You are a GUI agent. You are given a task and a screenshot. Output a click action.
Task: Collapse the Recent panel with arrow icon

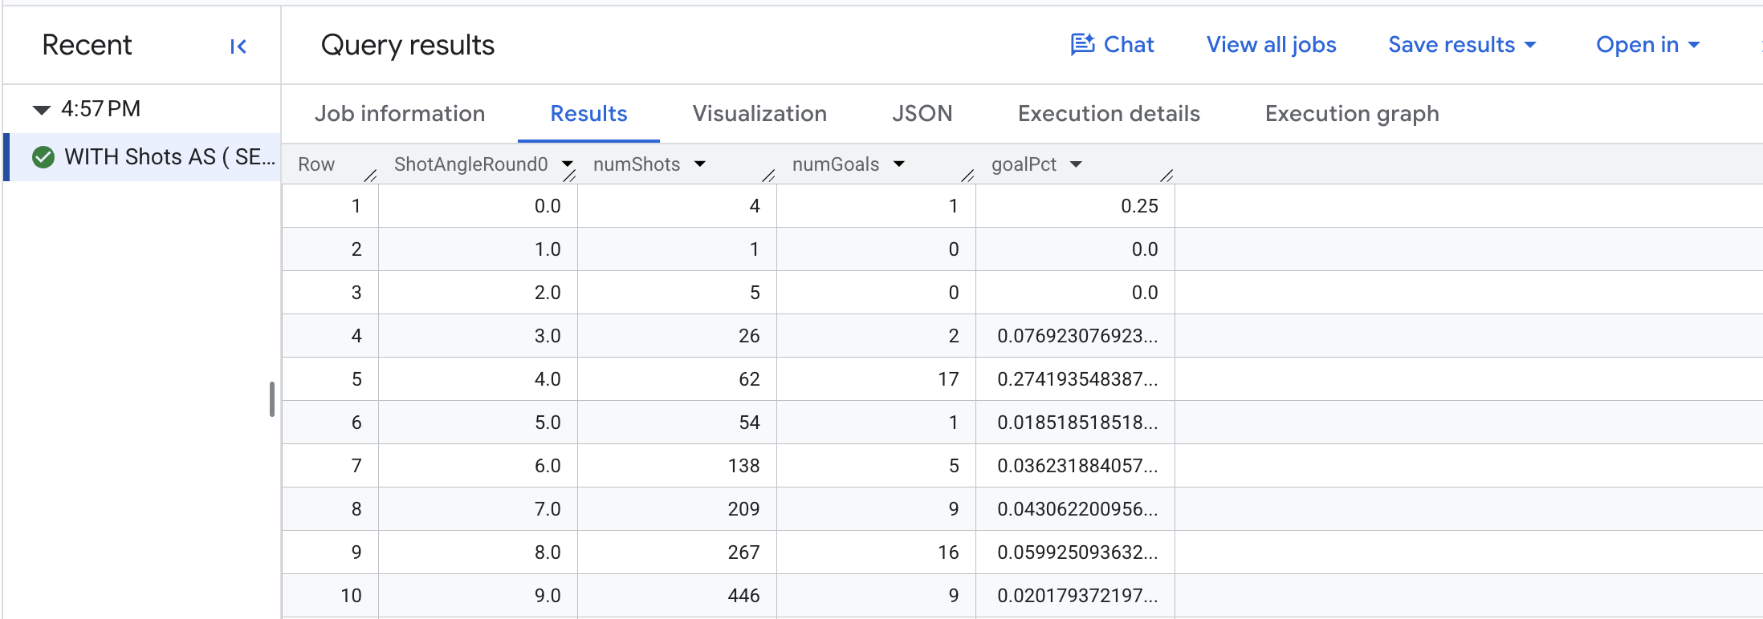(238, 47)
